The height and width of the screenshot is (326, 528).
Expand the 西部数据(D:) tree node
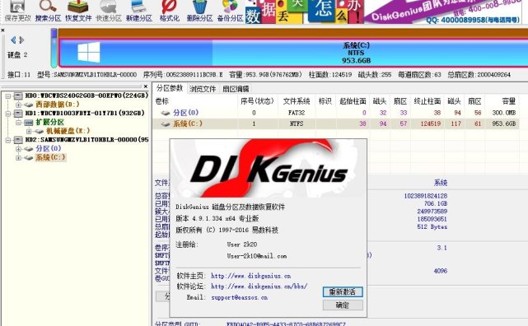(x=18, y=105)
